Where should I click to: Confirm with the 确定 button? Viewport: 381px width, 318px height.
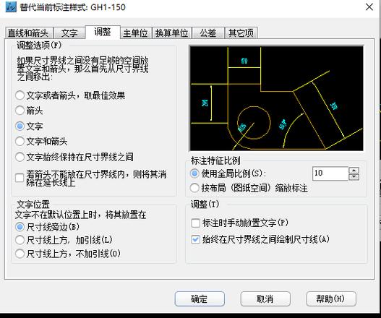200,298
